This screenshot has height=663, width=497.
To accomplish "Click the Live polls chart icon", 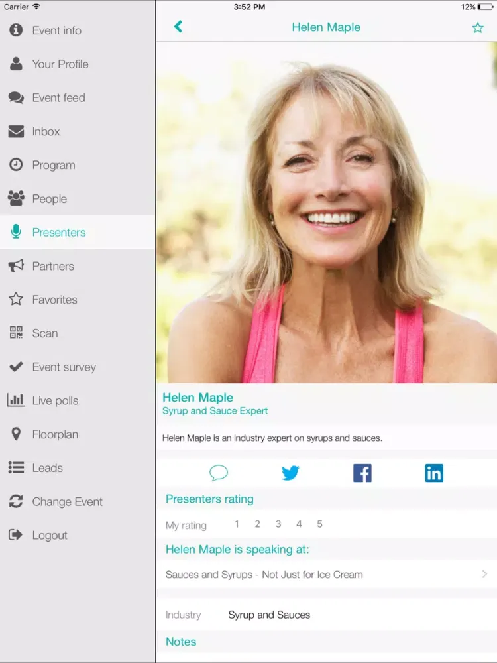I will coord(16,400).
